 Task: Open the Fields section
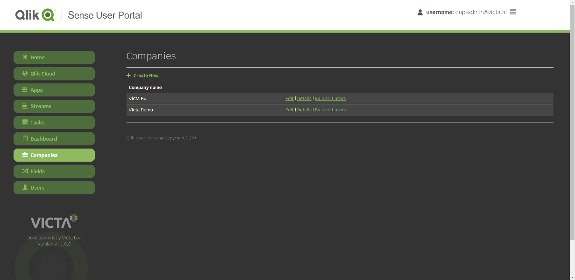(54, 171)
